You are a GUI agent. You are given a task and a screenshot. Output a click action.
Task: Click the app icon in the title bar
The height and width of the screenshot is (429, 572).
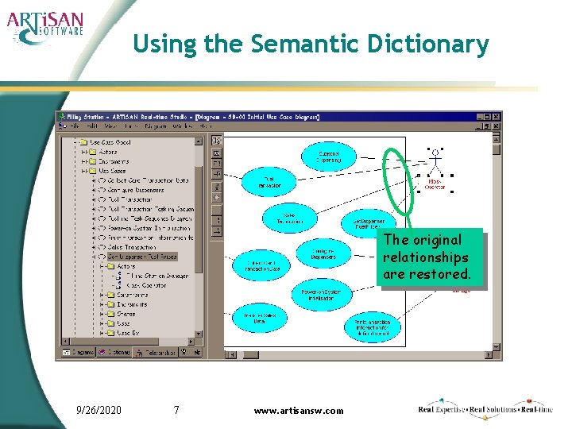[x=62, y=117]
